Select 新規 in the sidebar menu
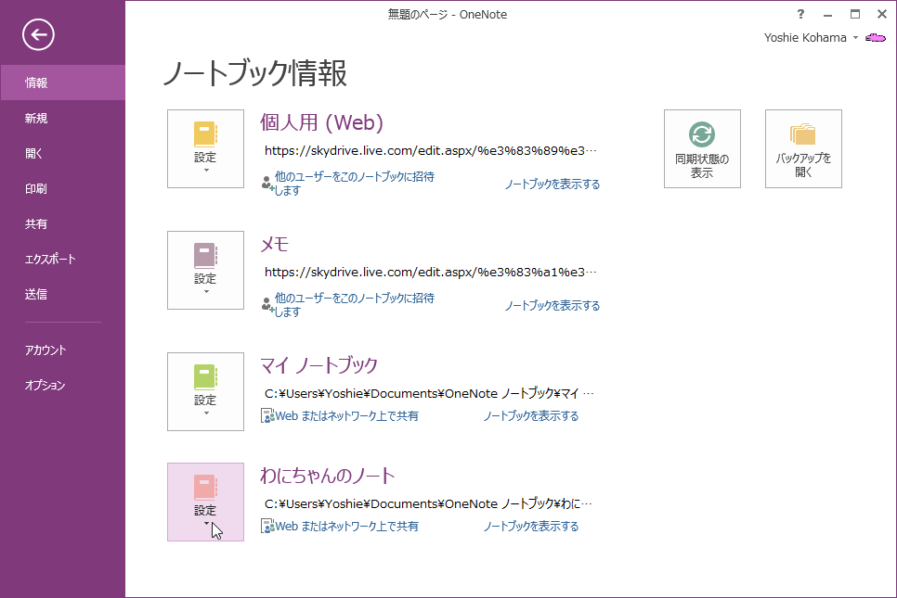Viewport: 897px width, 598px height. (x=36, y=119)
